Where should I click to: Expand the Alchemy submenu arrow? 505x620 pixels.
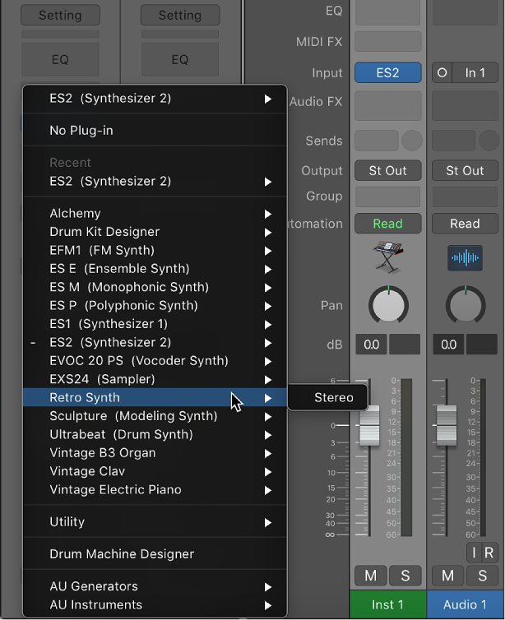pyautogui.click(x=268, y=214)
